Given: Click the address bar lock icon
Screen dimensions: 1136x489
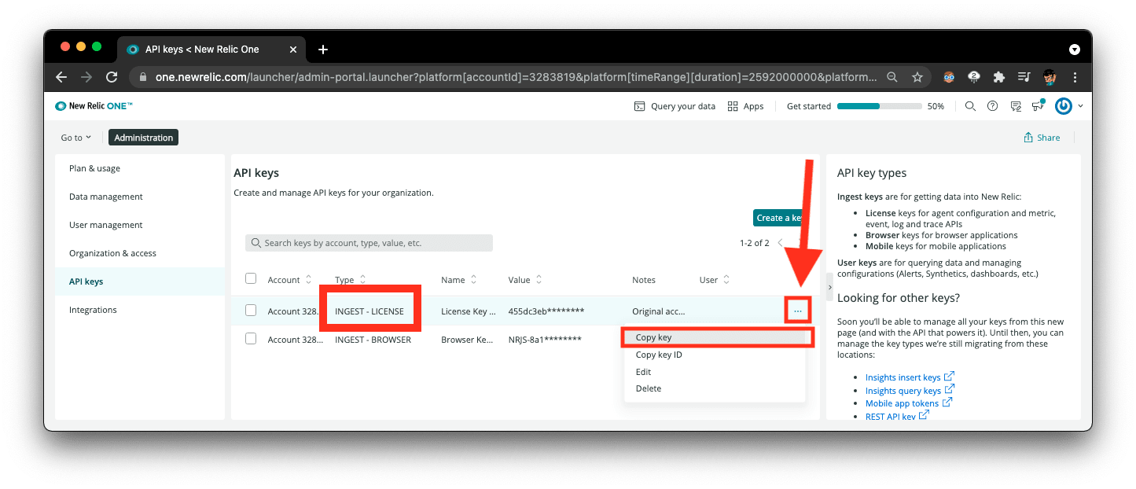Looking at the screenshot, I should (143, 77).
